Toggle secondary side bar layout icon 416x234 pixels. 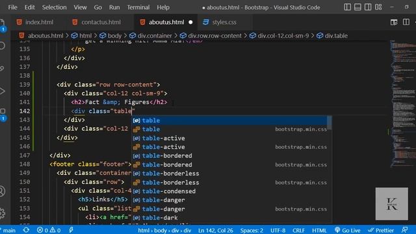pos(368,7)
